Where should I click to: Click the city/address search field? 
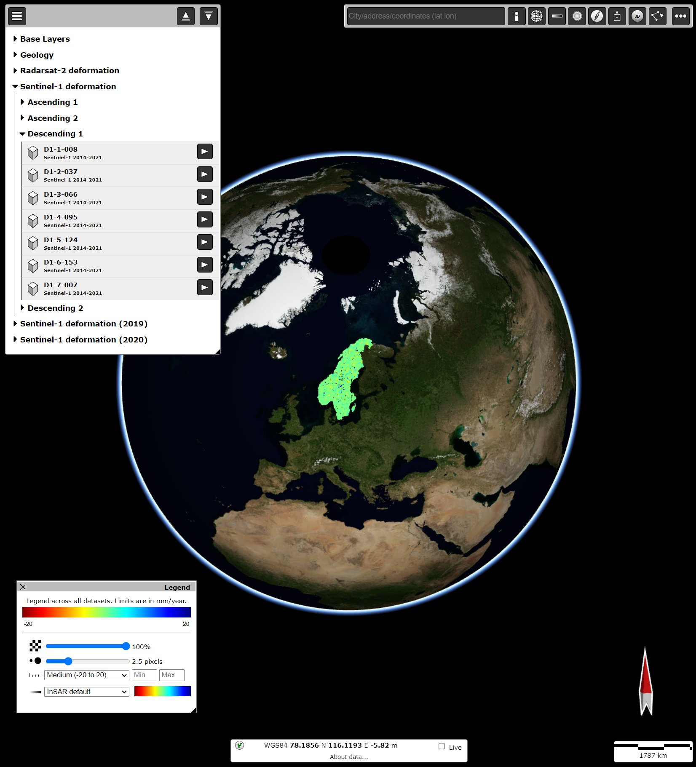click(426, 16)
